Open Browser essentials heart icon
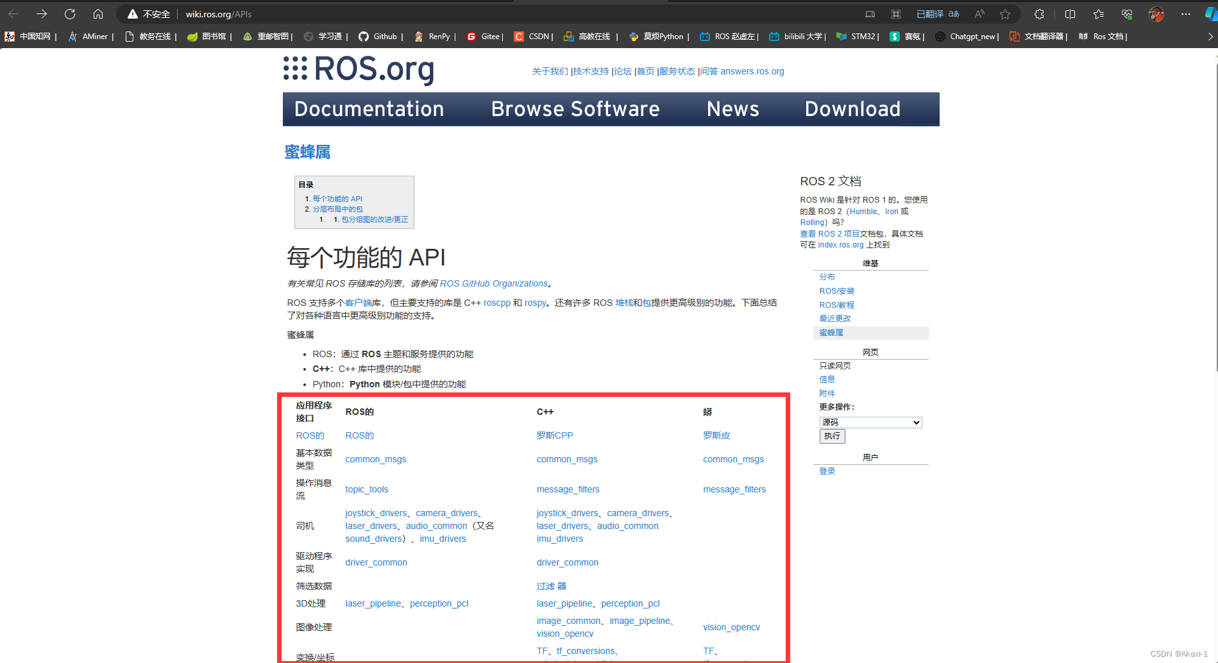This screenshot has height=663, width=1218. tap(1127, 13)
